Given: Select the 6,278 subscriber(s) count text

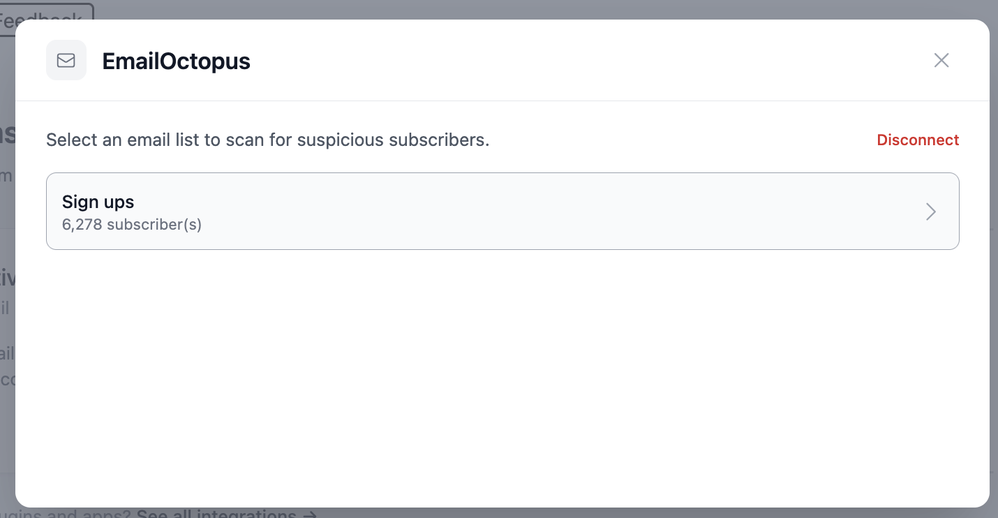Looking at the screenshot, I should pyautogui.click(x=132, y=225).
